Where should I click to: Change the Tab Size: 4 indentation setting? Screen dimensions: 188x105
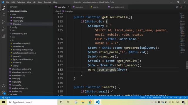pyautogui.click(x=157, y=98)
